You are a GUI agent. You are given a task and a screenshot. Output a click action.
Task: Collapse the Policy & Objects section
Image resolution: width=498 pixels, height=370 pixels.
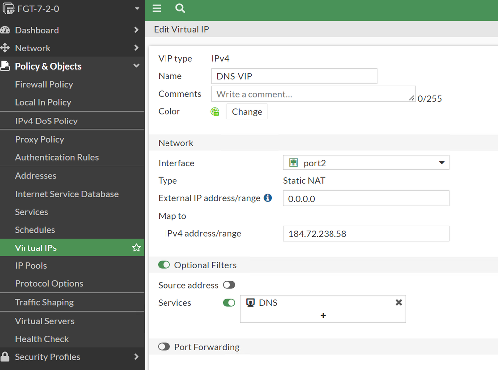136,66
